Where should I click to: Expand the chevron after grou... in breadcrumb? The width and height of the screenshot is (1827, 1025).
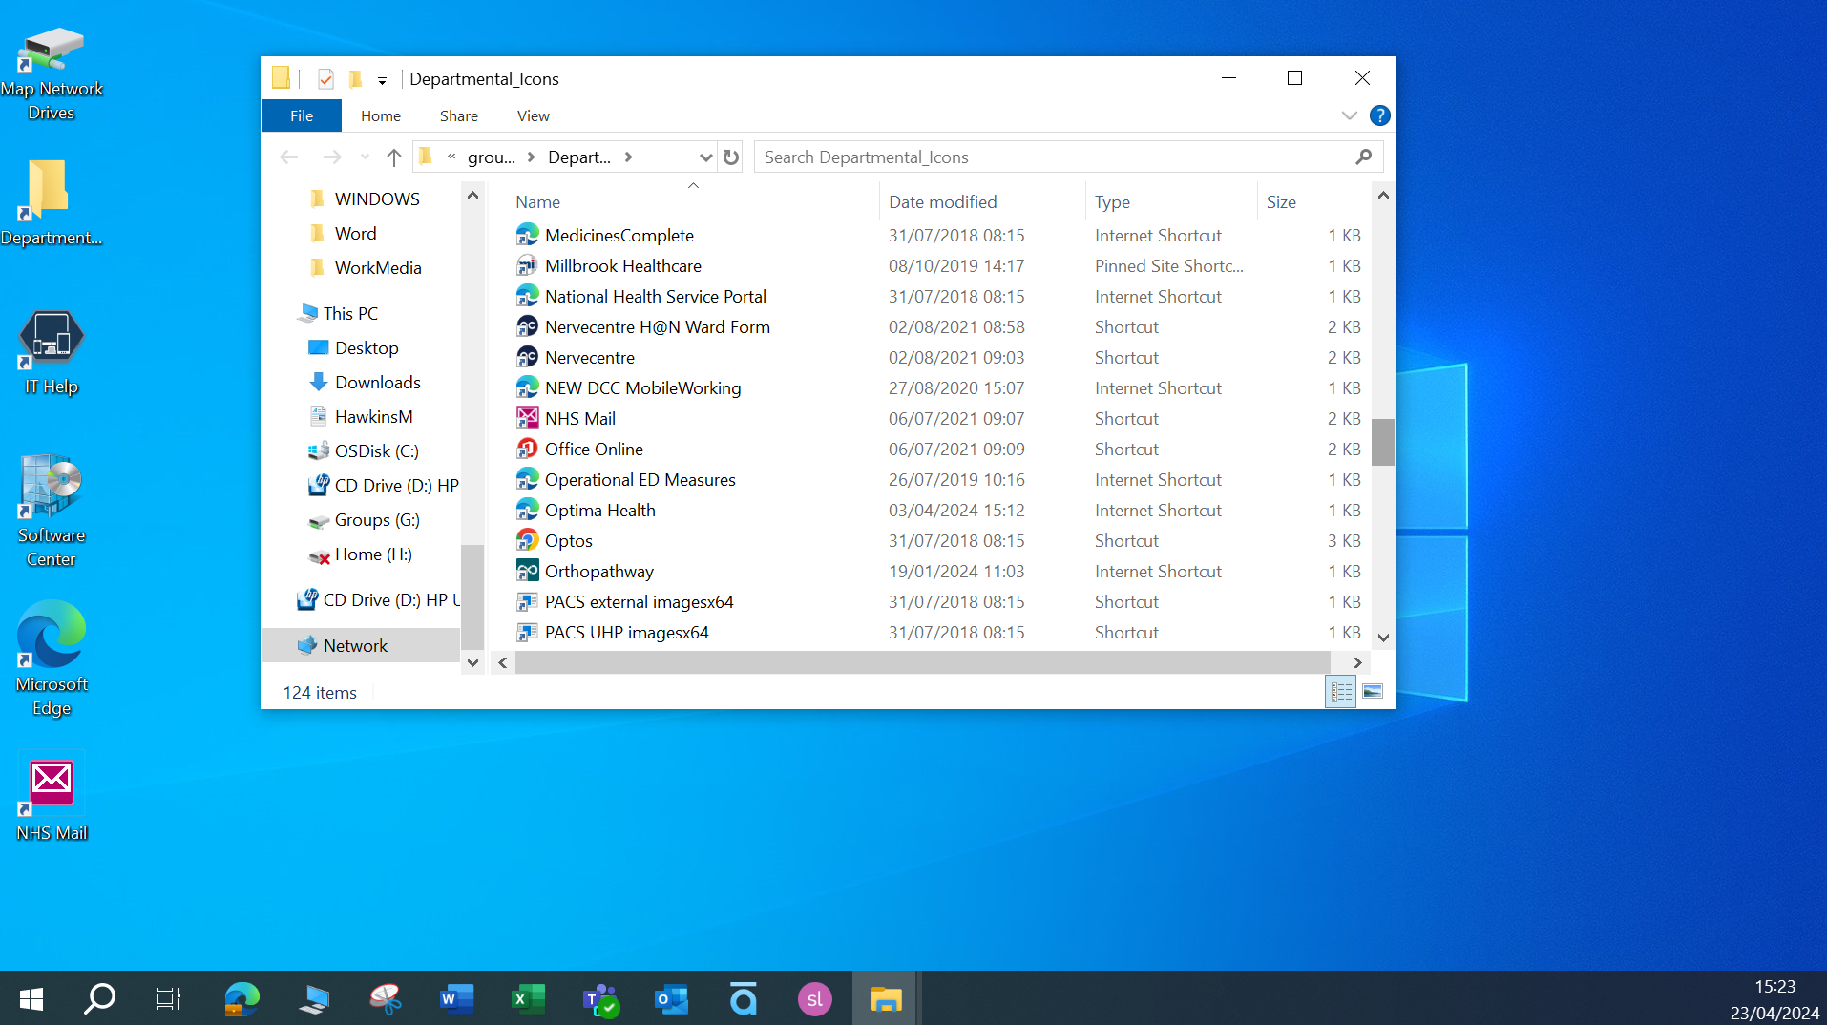(532, 157)
